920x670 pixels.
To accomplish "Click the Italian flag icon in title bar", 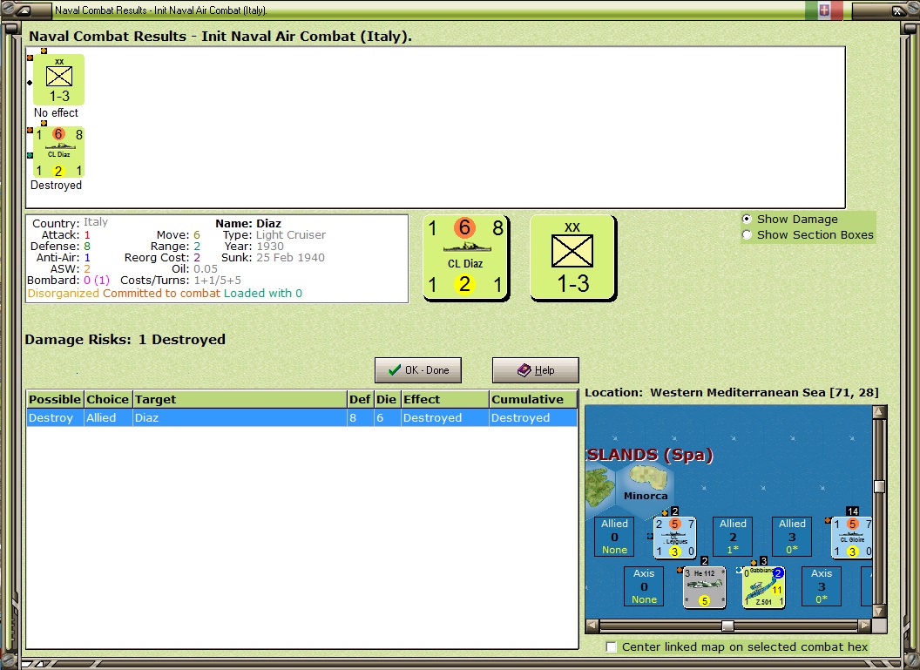I will 824,10.
